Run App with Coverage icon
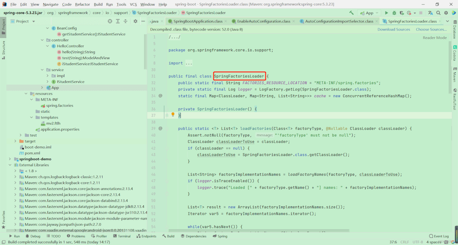This screenshot has height=245, width=458. pos(401,13)
